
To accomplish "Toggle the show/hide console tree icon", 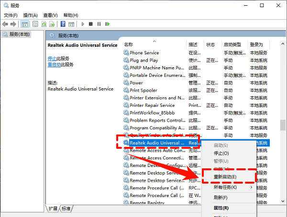I will pyautogui.click(x=24, y=24).
